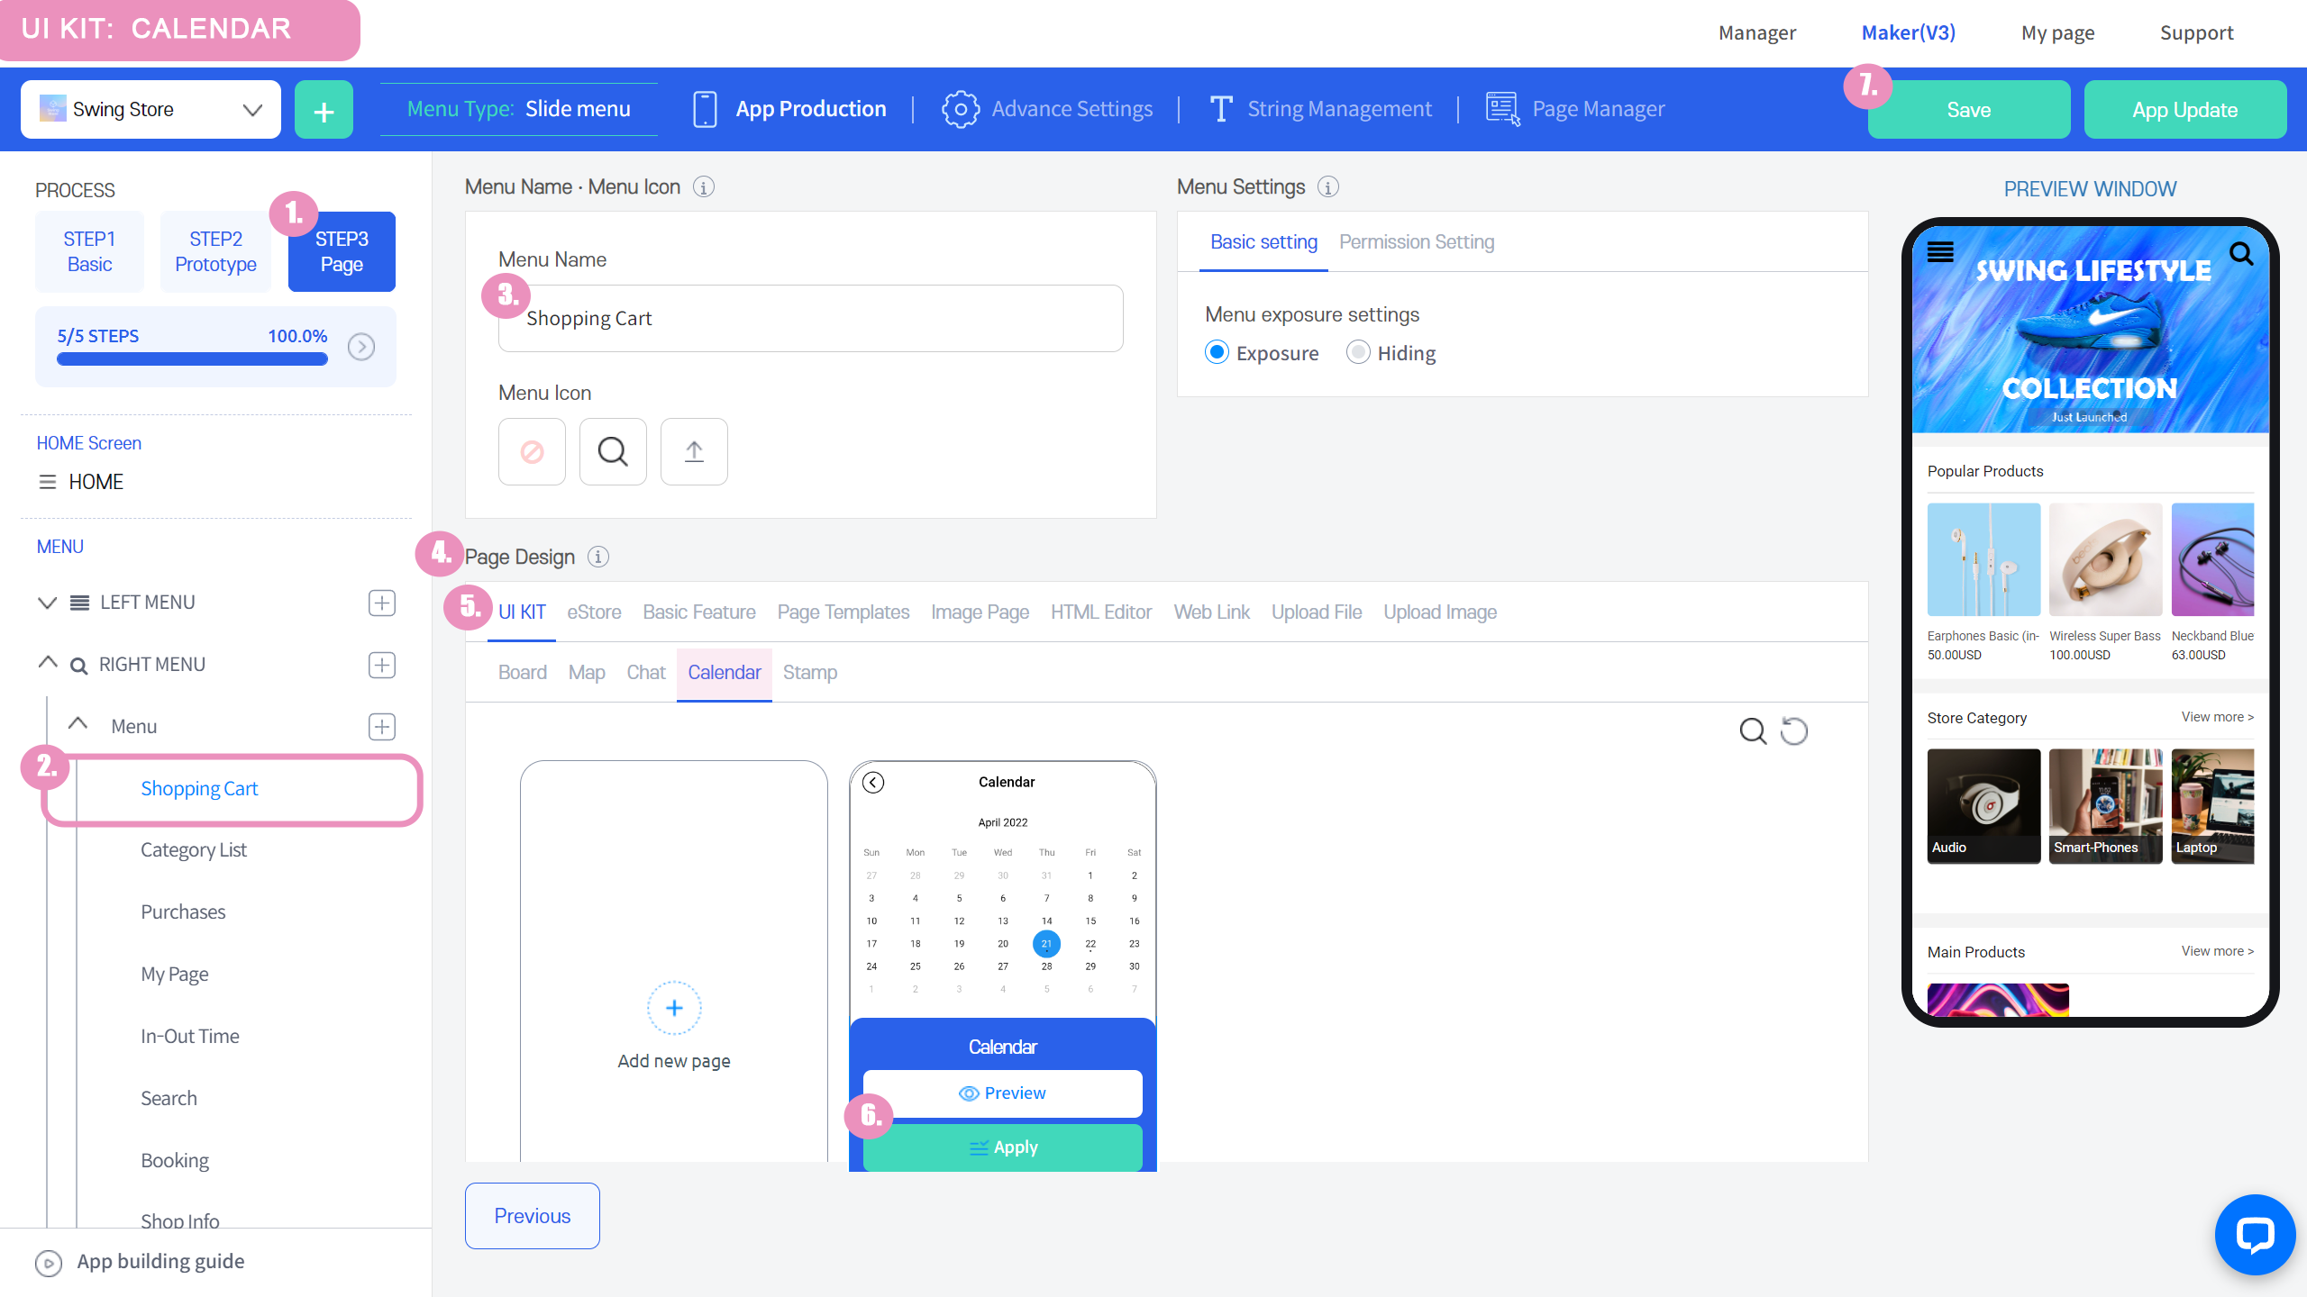Collapse the RIGHT MENU tree section
The image size is (2307, 1297).
tap(48, 664)
